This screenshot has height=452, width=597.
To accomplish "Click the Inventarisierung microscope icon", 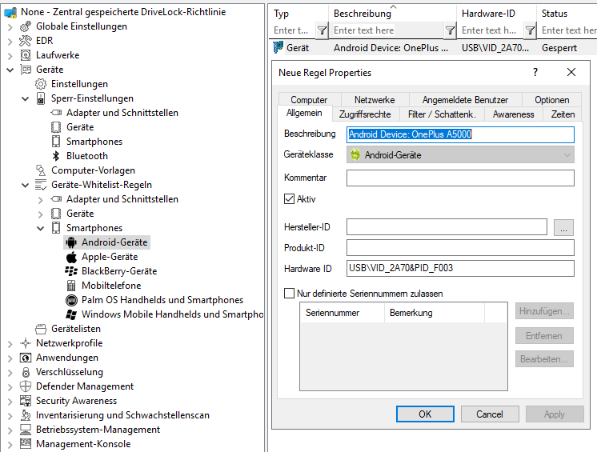I will tap(26, 415).
